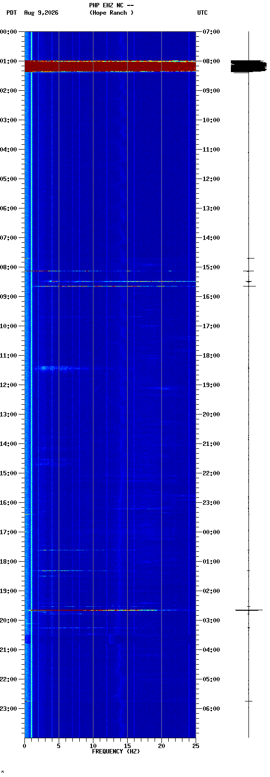This screenshot has width=270, height=777.
Task: Click the 01:00 PDT time label
Action: point(9,61)
